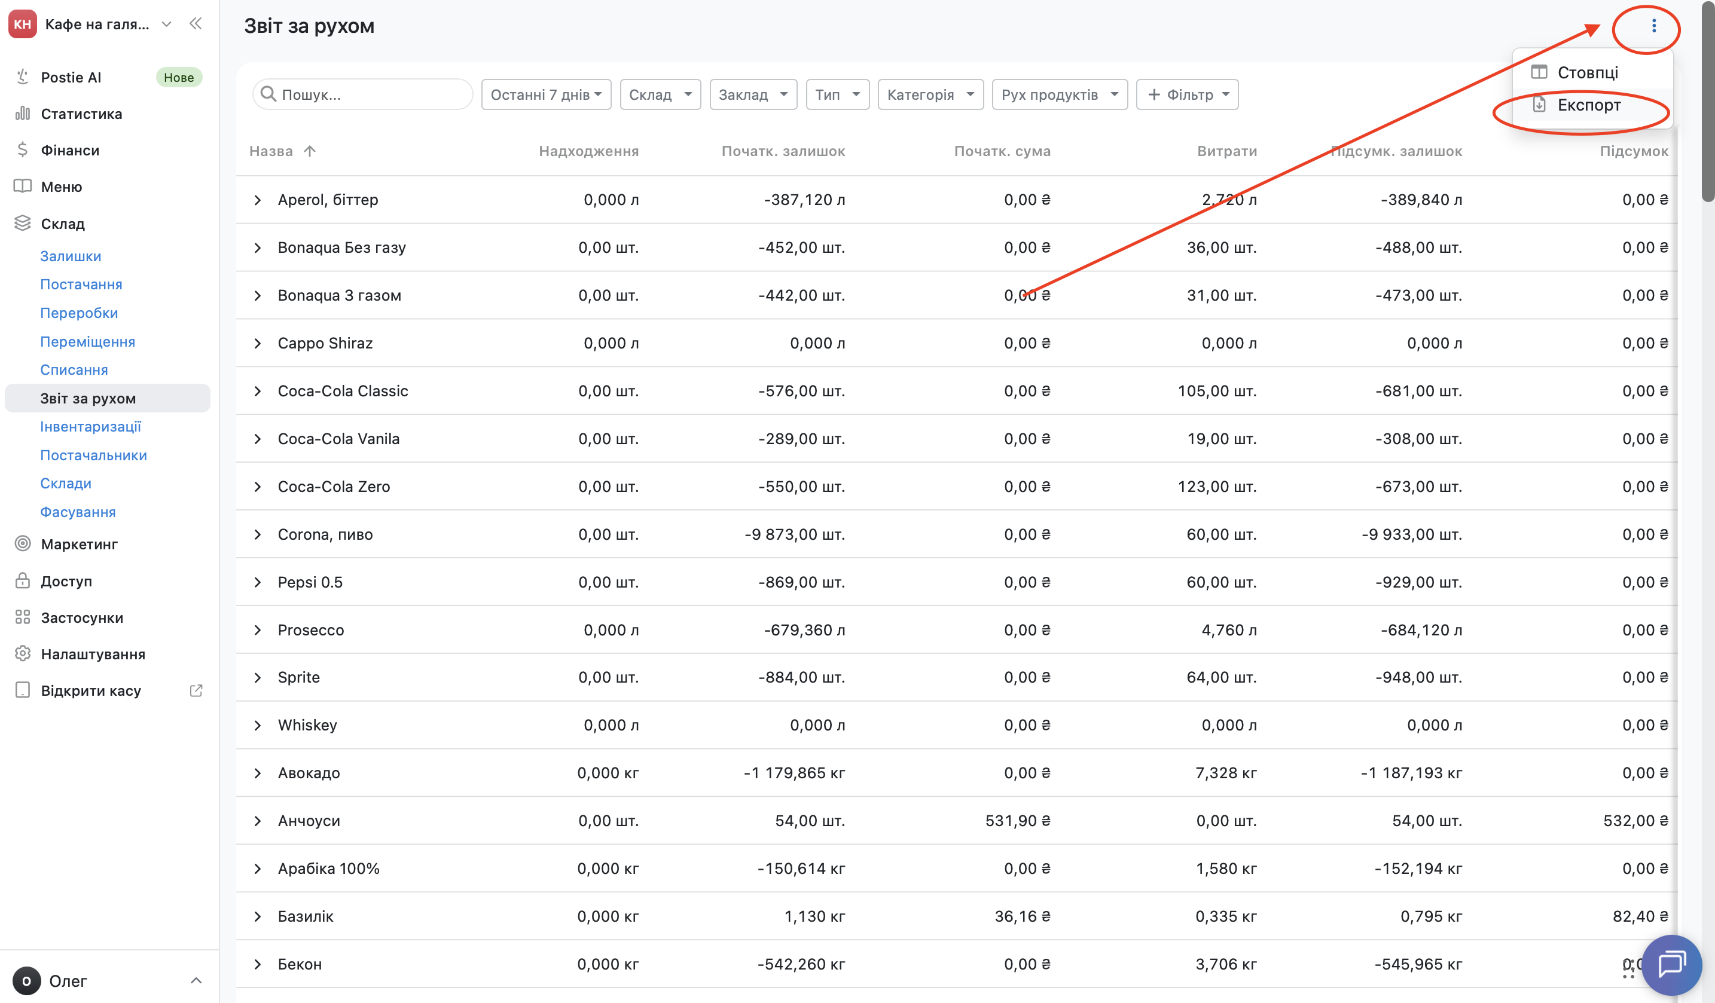Open Списання page
This screenshot has height=1003, width=1715.
click(x=74, y=369)
